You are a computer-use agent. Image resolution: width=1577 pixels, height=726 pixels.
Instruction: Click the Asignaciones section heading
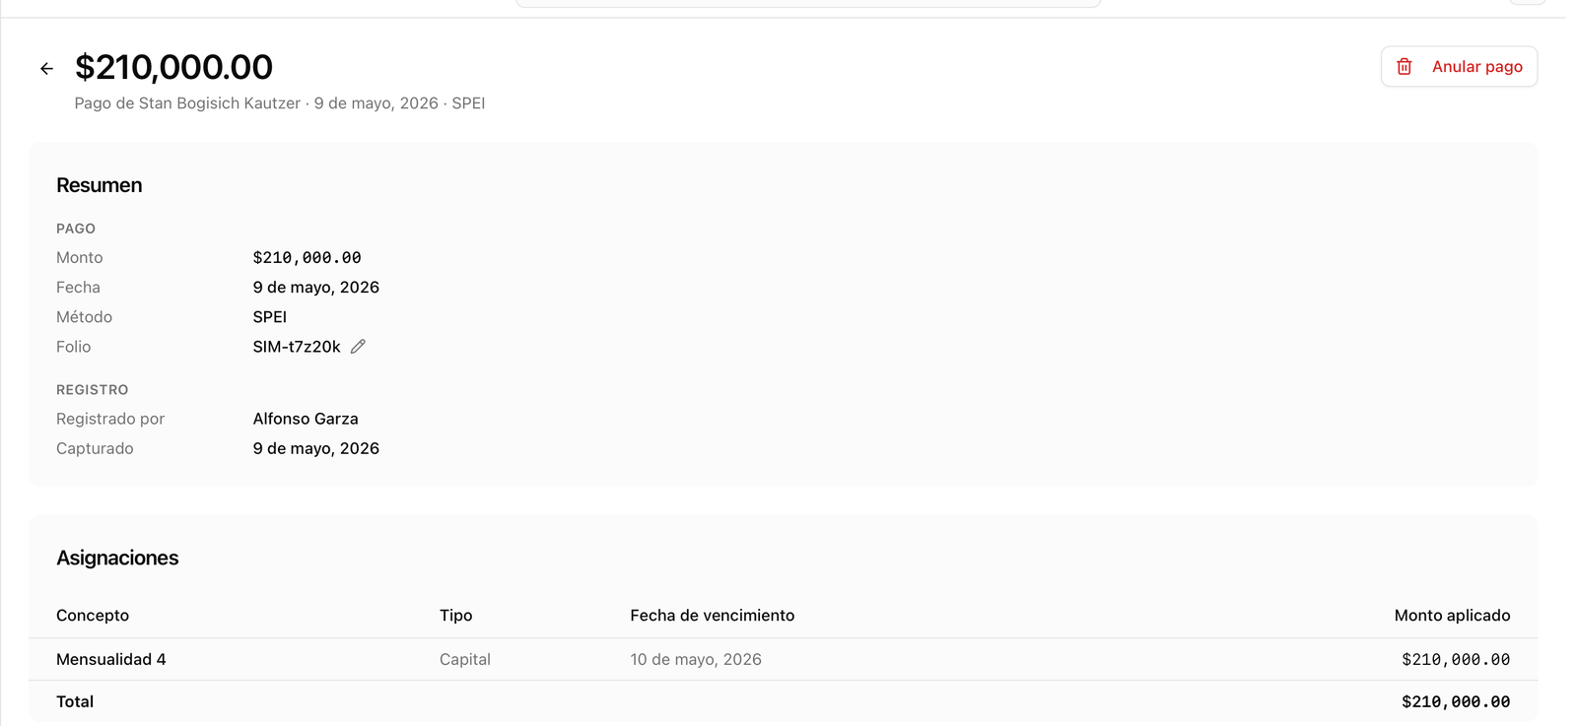tap(117, 558)
